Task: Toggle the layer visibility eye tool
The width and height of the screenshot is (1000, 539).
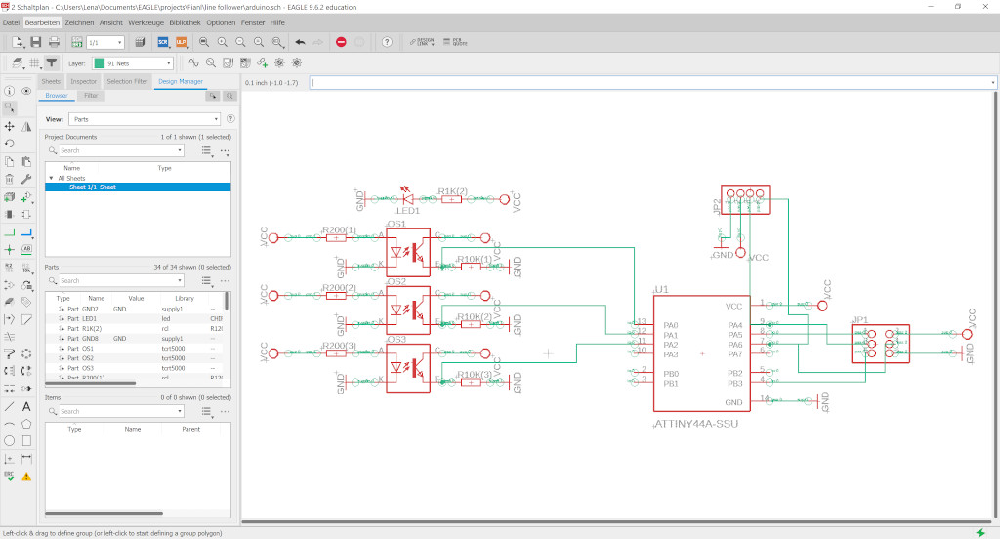Action: tap(26, 91)
